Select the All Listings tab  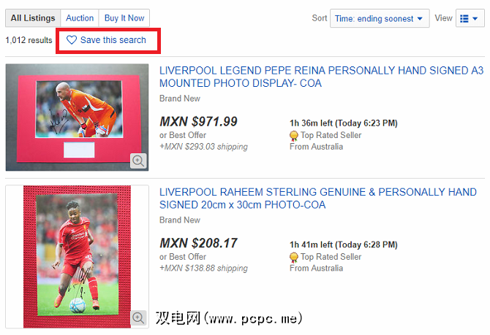tap(33, 18)
